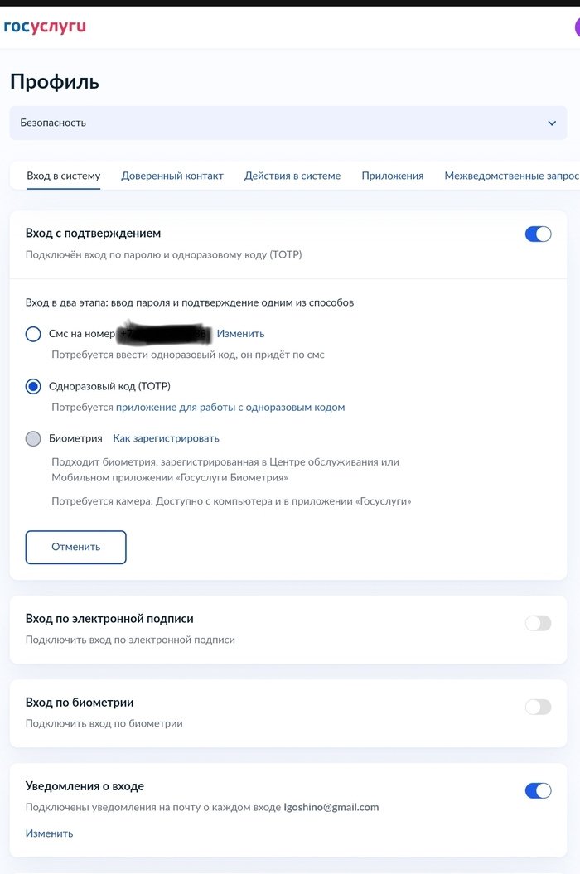Open the purple profile avatar
Viewport: 580px width, 874px height.
(577, 27)
